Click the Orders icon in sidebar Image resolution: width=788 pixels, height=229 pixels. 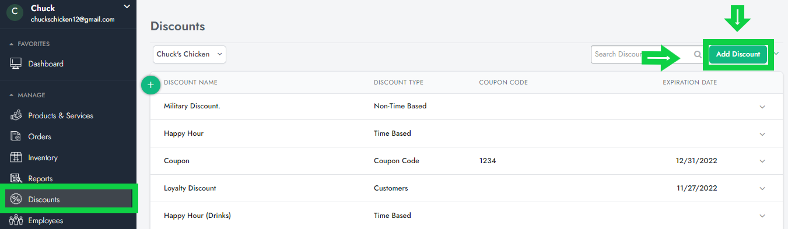click(16, 136)
